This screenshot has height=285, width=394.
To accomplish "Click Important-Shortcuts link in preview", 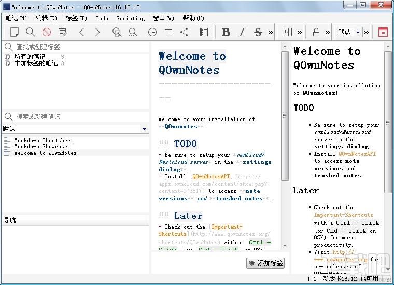I will 343,215.
